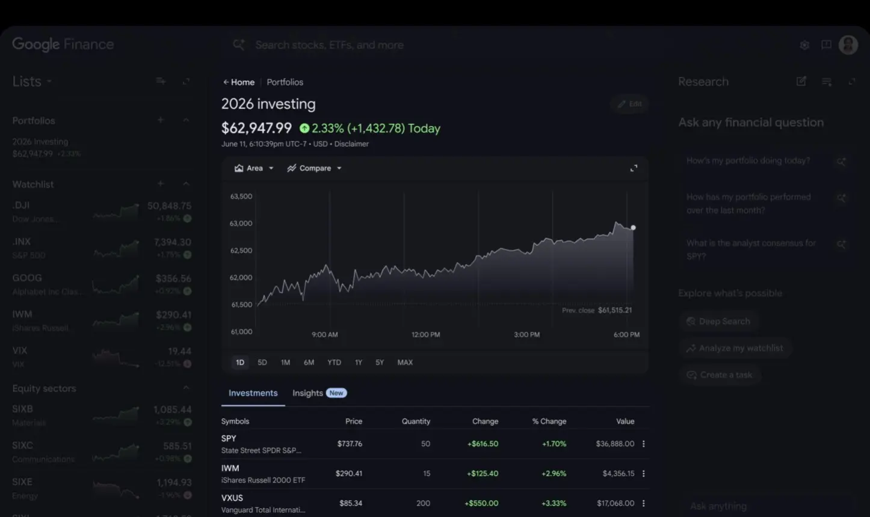
Task: Click the % Change column header
Action: (x=549, y=421)
